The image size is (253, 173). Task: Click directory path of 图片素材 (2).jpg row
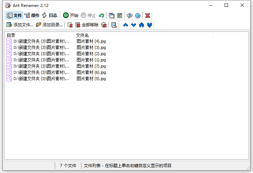click(41, 54)
